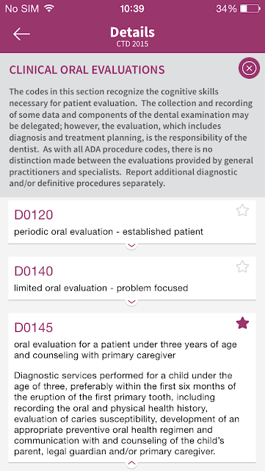Tap Clinical Oral Evaluations section heading
The height and width of the screenshot is (471, 265).
click(x=87, y=70)
